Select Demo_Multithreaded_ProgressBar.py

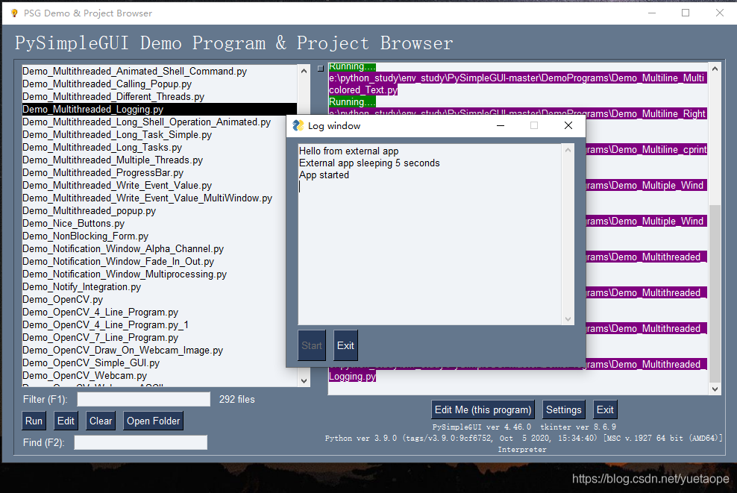pos(160,173)
